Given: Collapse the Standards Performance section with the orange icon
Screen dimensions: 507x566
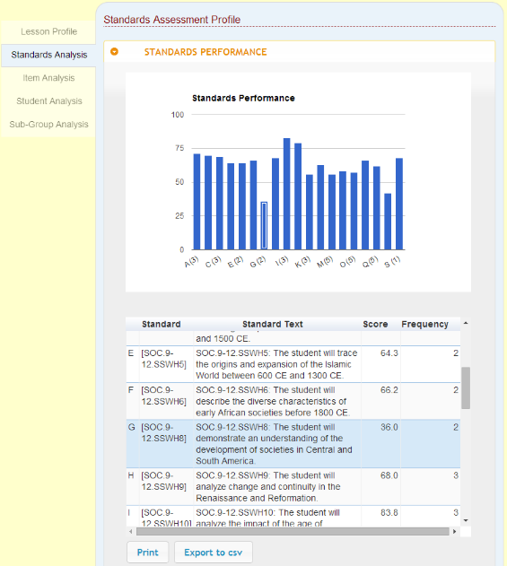Looking at the screenshot, I should (x=114, y=52).
